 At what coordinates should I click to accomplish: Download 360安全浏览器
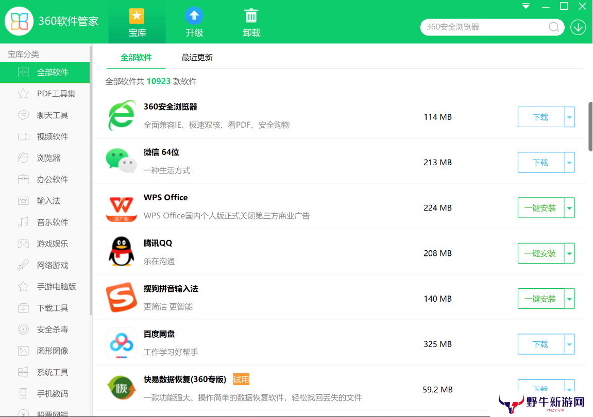pyautogui.click(x=540, y=117)
